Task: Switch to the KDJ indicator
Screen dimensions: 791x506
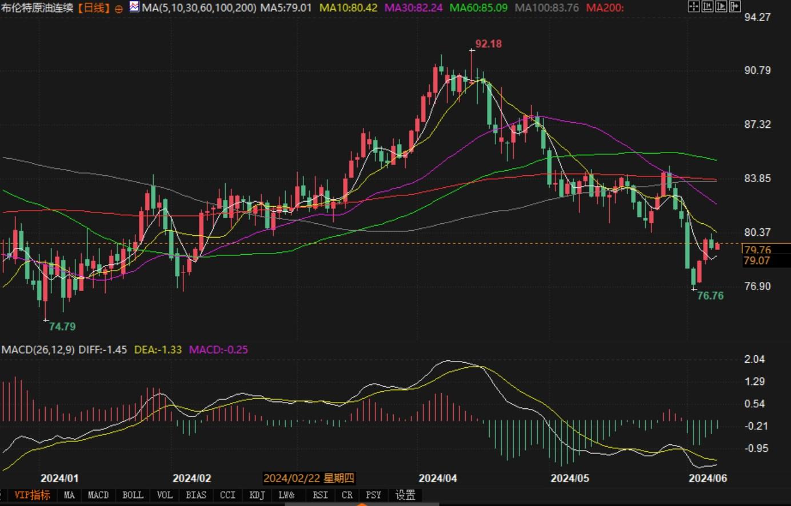Action: [x=257, y=495]
